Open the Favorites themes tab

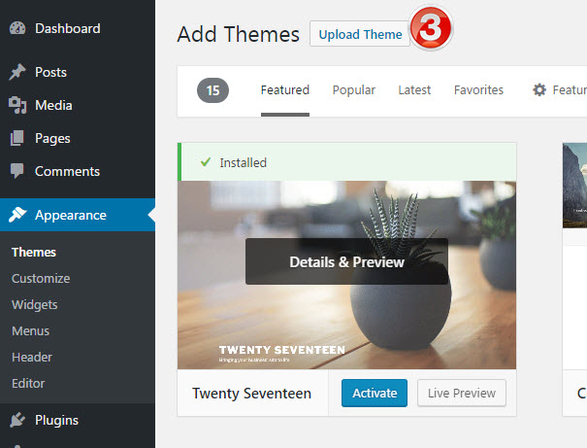click(478, 90)
